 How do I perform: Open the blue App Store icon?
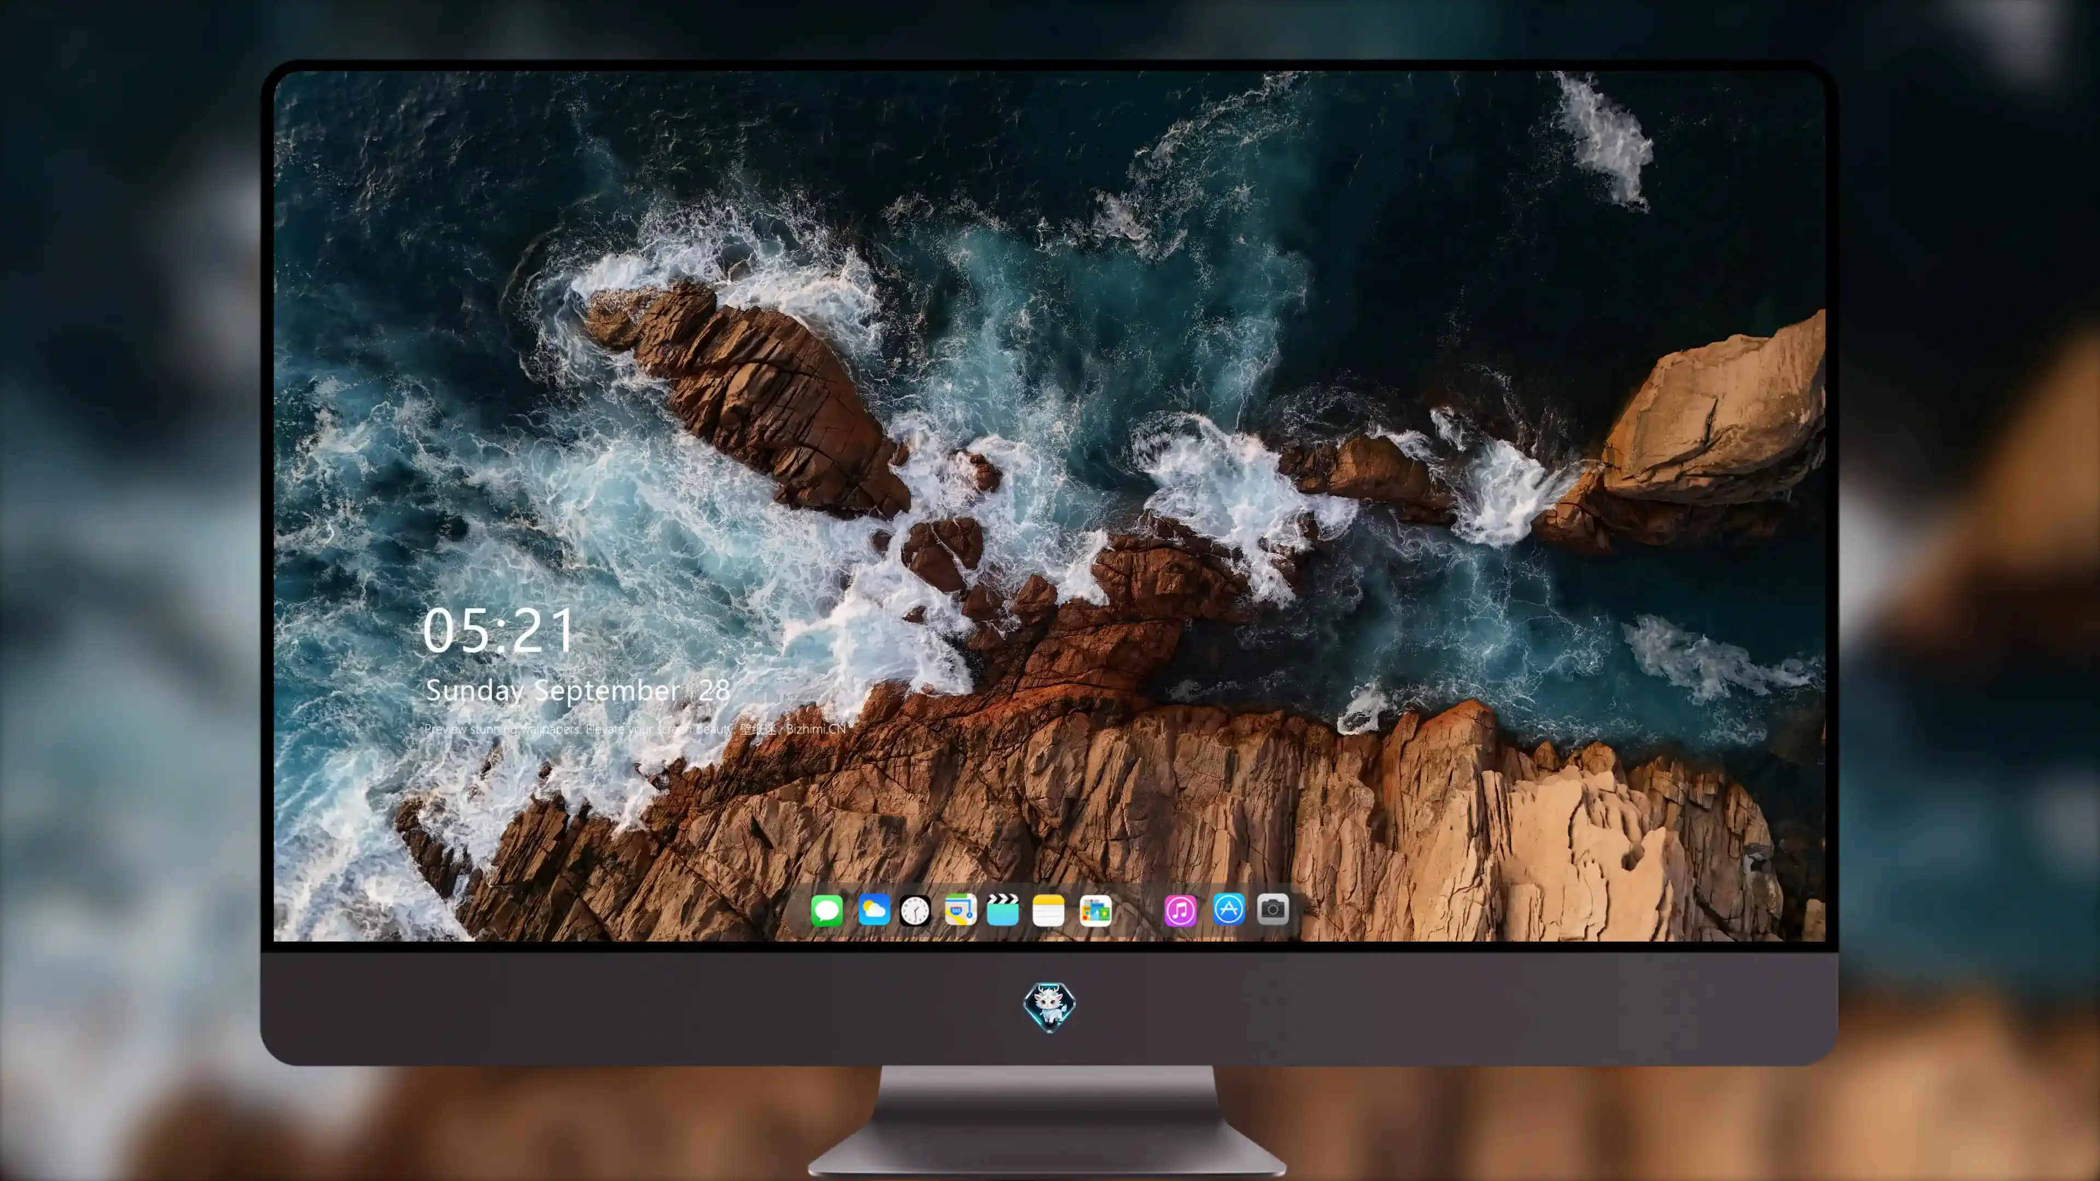pos(1228,909)
